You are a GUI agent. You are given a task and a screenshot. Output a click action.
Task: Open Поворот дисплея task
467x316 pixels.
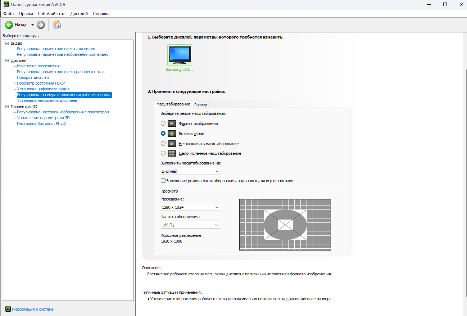33,77
